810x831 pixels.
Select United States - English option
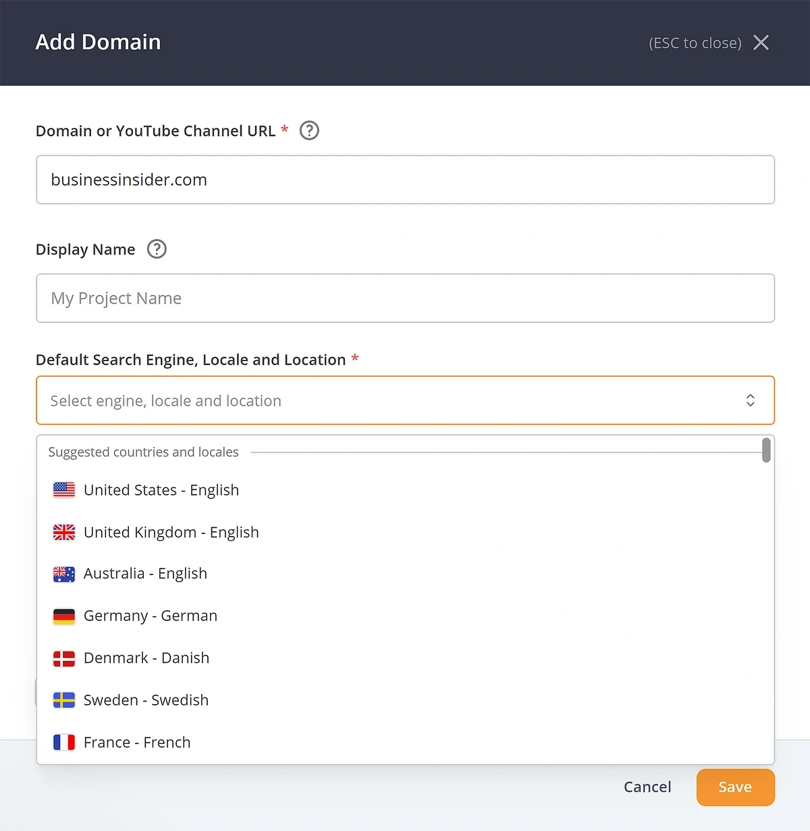click(x=405, y=490)
